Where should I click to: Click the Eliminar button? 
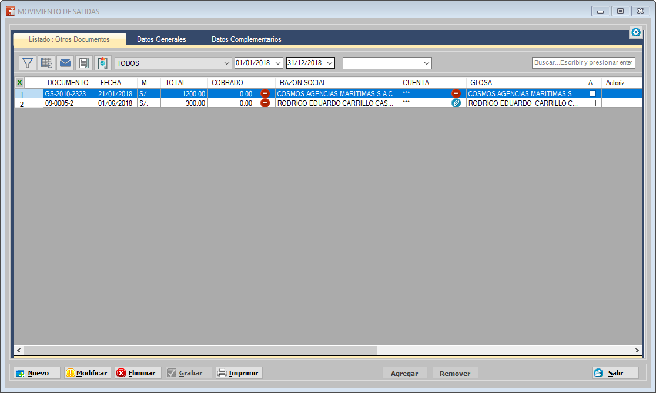[138, 373]
